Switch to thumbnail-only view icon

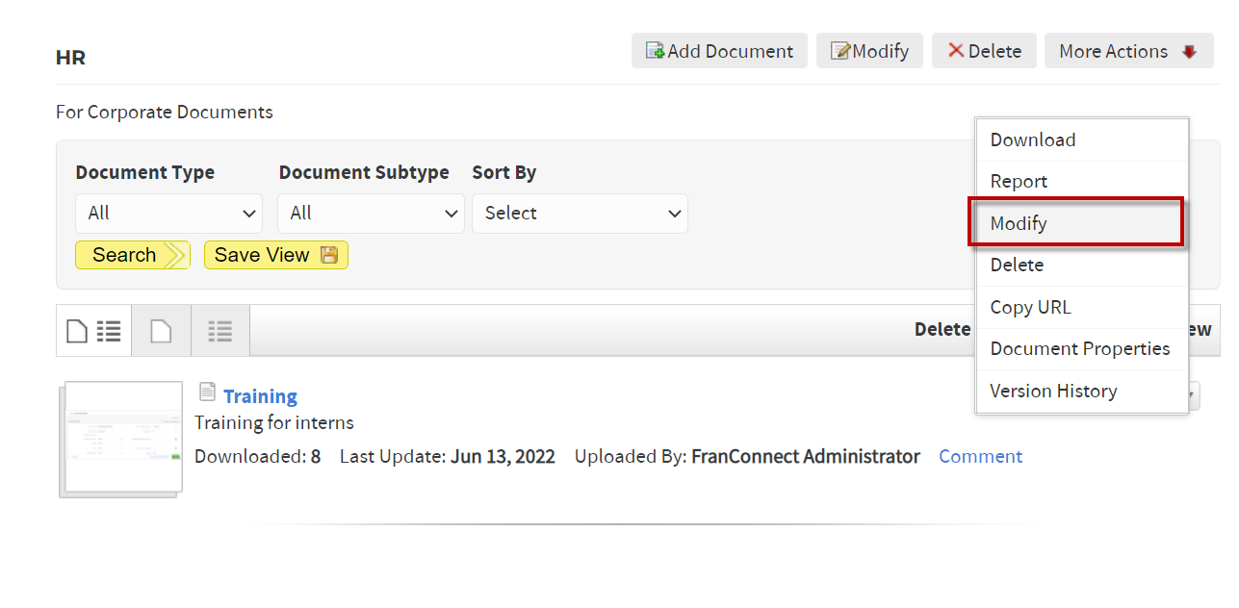pos(161,331)
